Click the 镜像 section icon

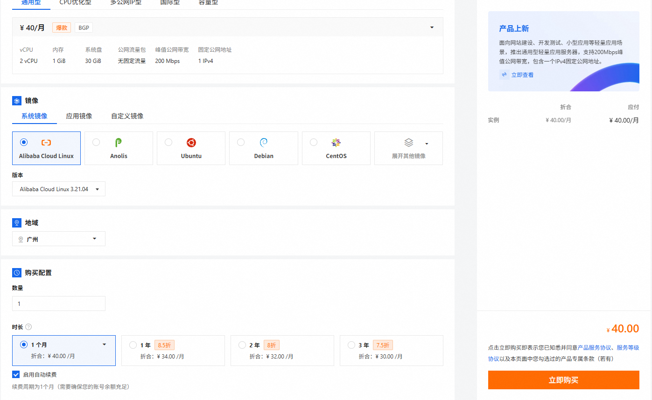(x=17, y=101)
